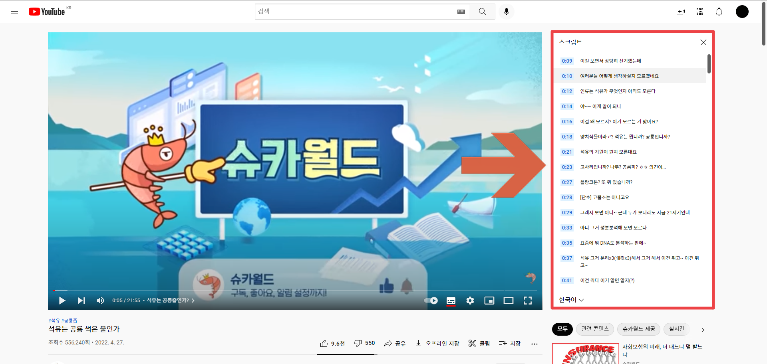Jump to transcript line at 0:14
767x364 pixels.
point(630,106)
